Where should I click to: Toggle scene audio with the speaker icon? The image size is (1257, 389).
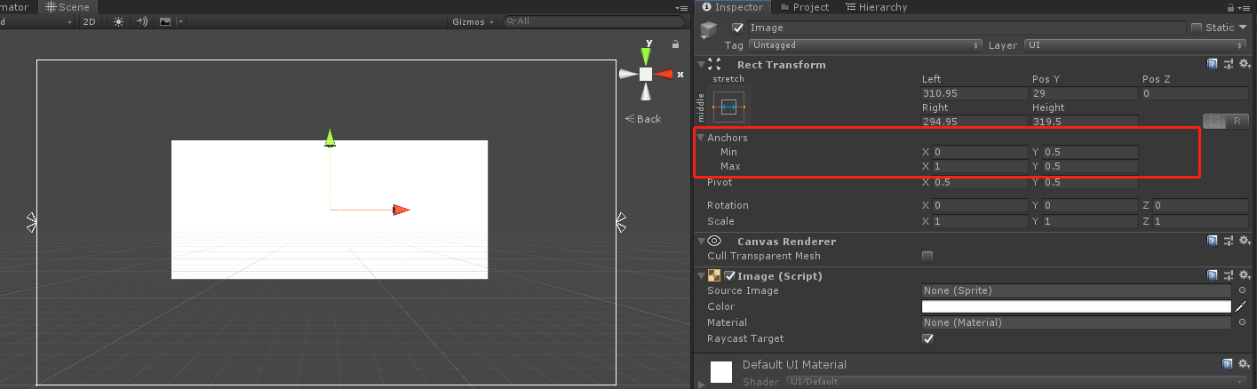pyautogui.click(x=141, y=21)
